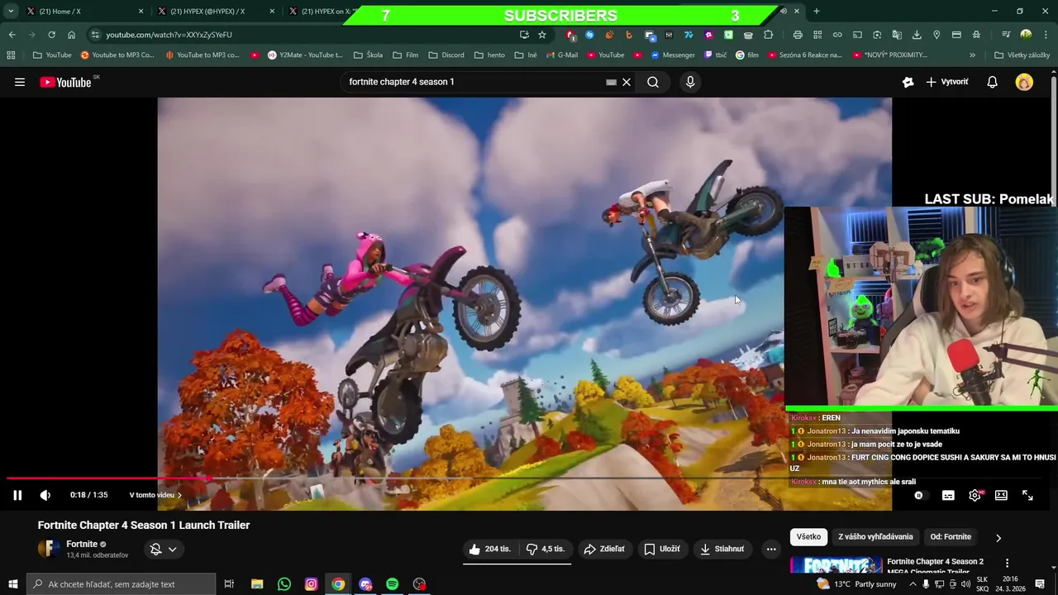Reload the page with the refresh icon
The height and width of the screenshot is (595, 1058).
(x=51, y=35)
